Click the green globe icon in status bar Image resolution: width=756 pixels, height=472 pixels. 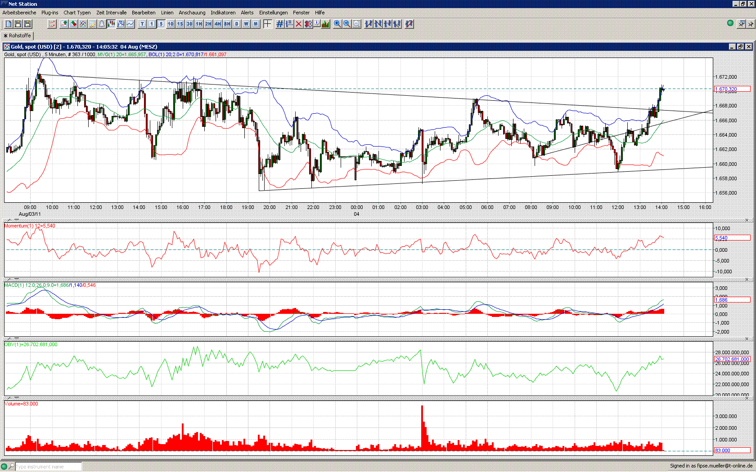pyautogui.click(x=4, y=467)
